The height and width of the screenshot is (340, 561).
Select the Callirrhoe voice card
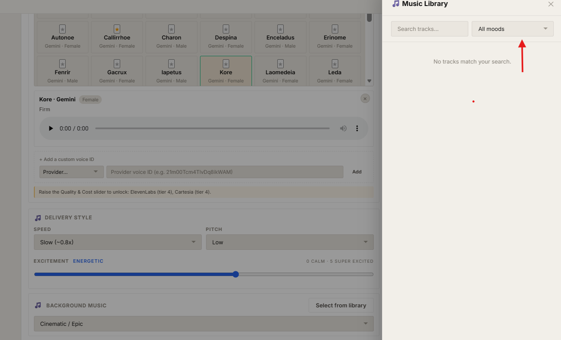point(117,37)
